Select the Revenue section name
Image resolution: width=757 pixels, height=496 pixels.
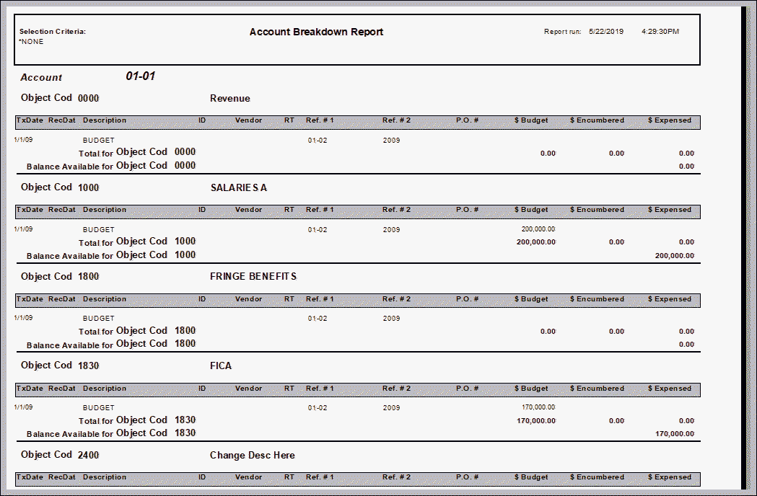229,99
